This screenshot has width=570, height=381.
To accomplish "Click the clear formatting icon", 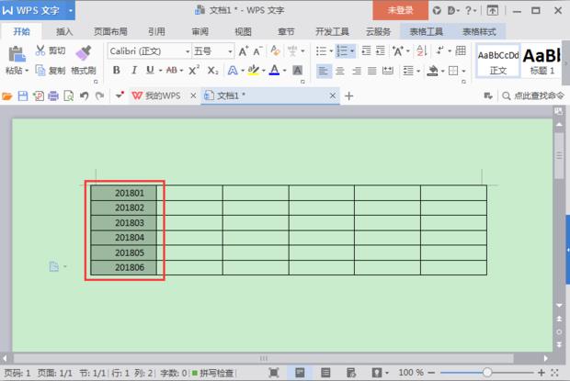I will [x=275, y=50].
